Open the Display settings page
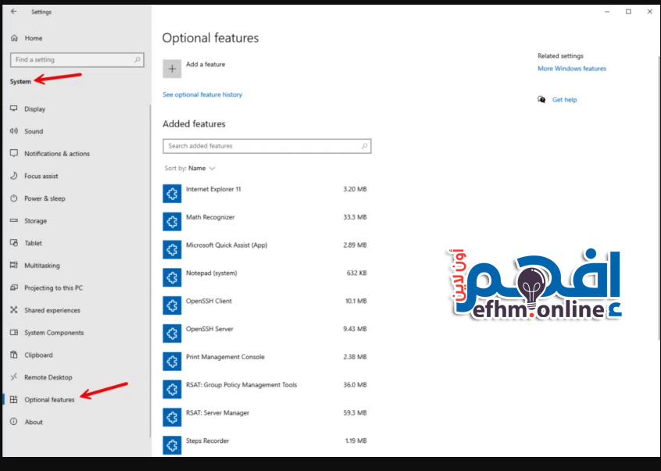Viewport: 661px width, 471px height. [x=34, y=109]
